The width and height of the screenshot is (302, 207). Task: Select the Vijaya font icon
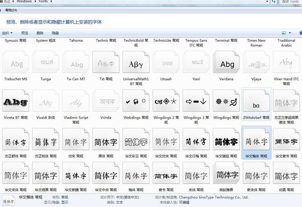pos(256,62)
